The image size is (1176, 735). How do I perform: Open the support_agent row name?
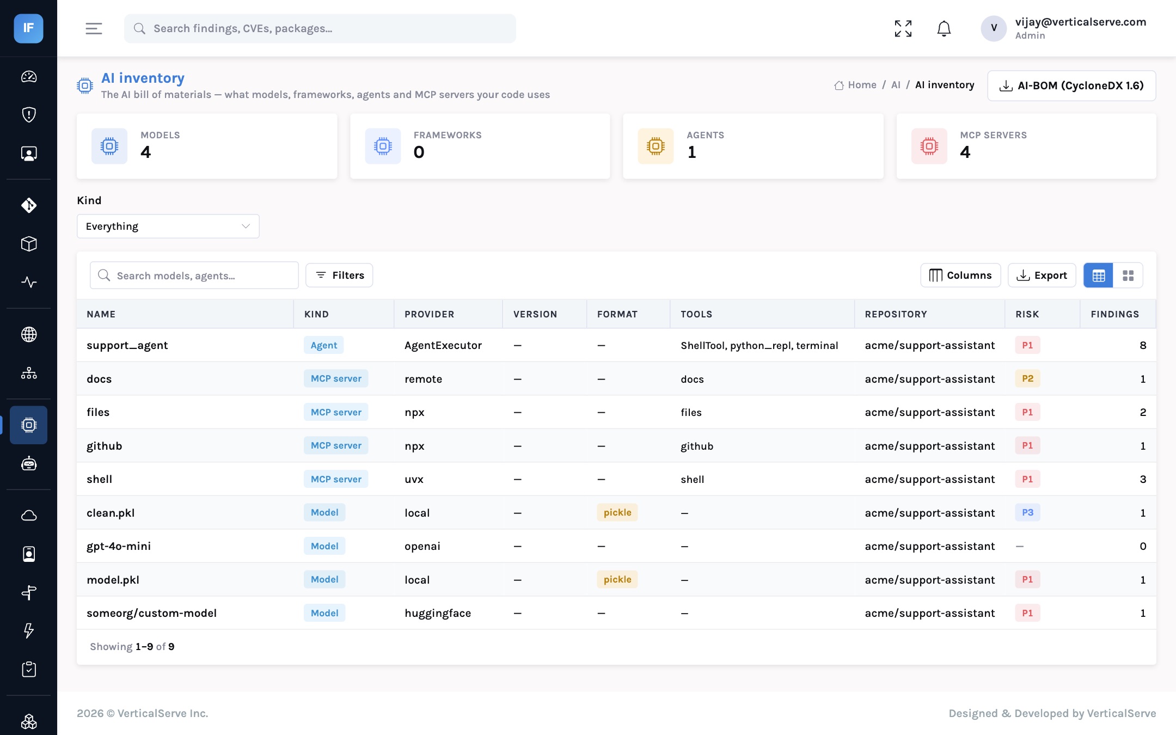click(127, 345)
